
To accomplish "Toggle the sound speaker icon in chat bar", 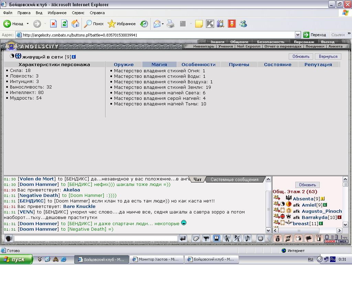I will pyautogui.click(x=247, y=238).
